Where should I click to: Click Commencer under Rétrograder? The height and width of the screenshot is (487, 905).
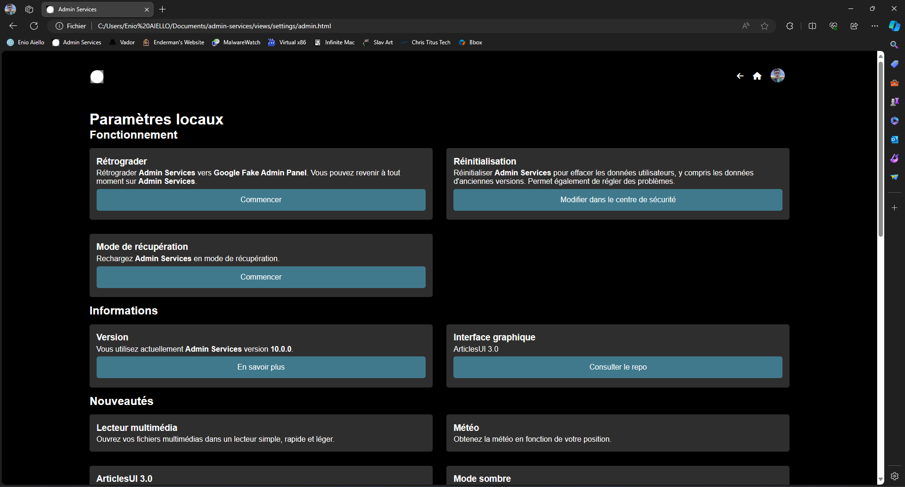click(x=261, y=200)
